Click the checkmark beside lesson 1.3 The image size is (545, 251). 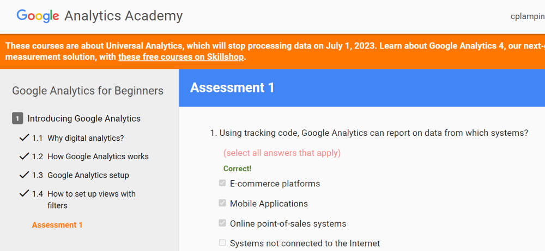(24, 175)
